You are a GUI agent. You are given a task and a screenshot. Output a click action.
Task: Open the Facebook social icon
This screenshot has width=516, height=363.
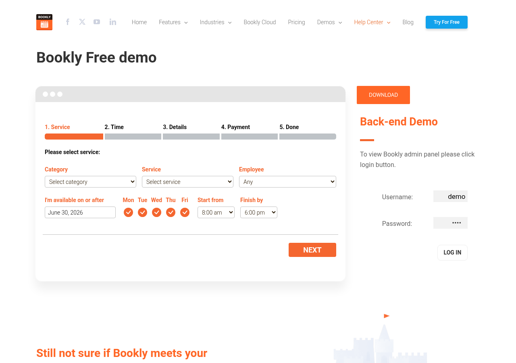(x=68, y=22)
